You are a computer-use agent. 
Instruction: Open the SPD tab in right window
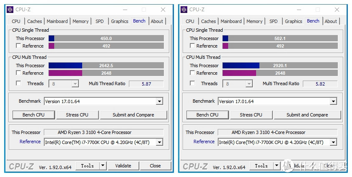274,21
